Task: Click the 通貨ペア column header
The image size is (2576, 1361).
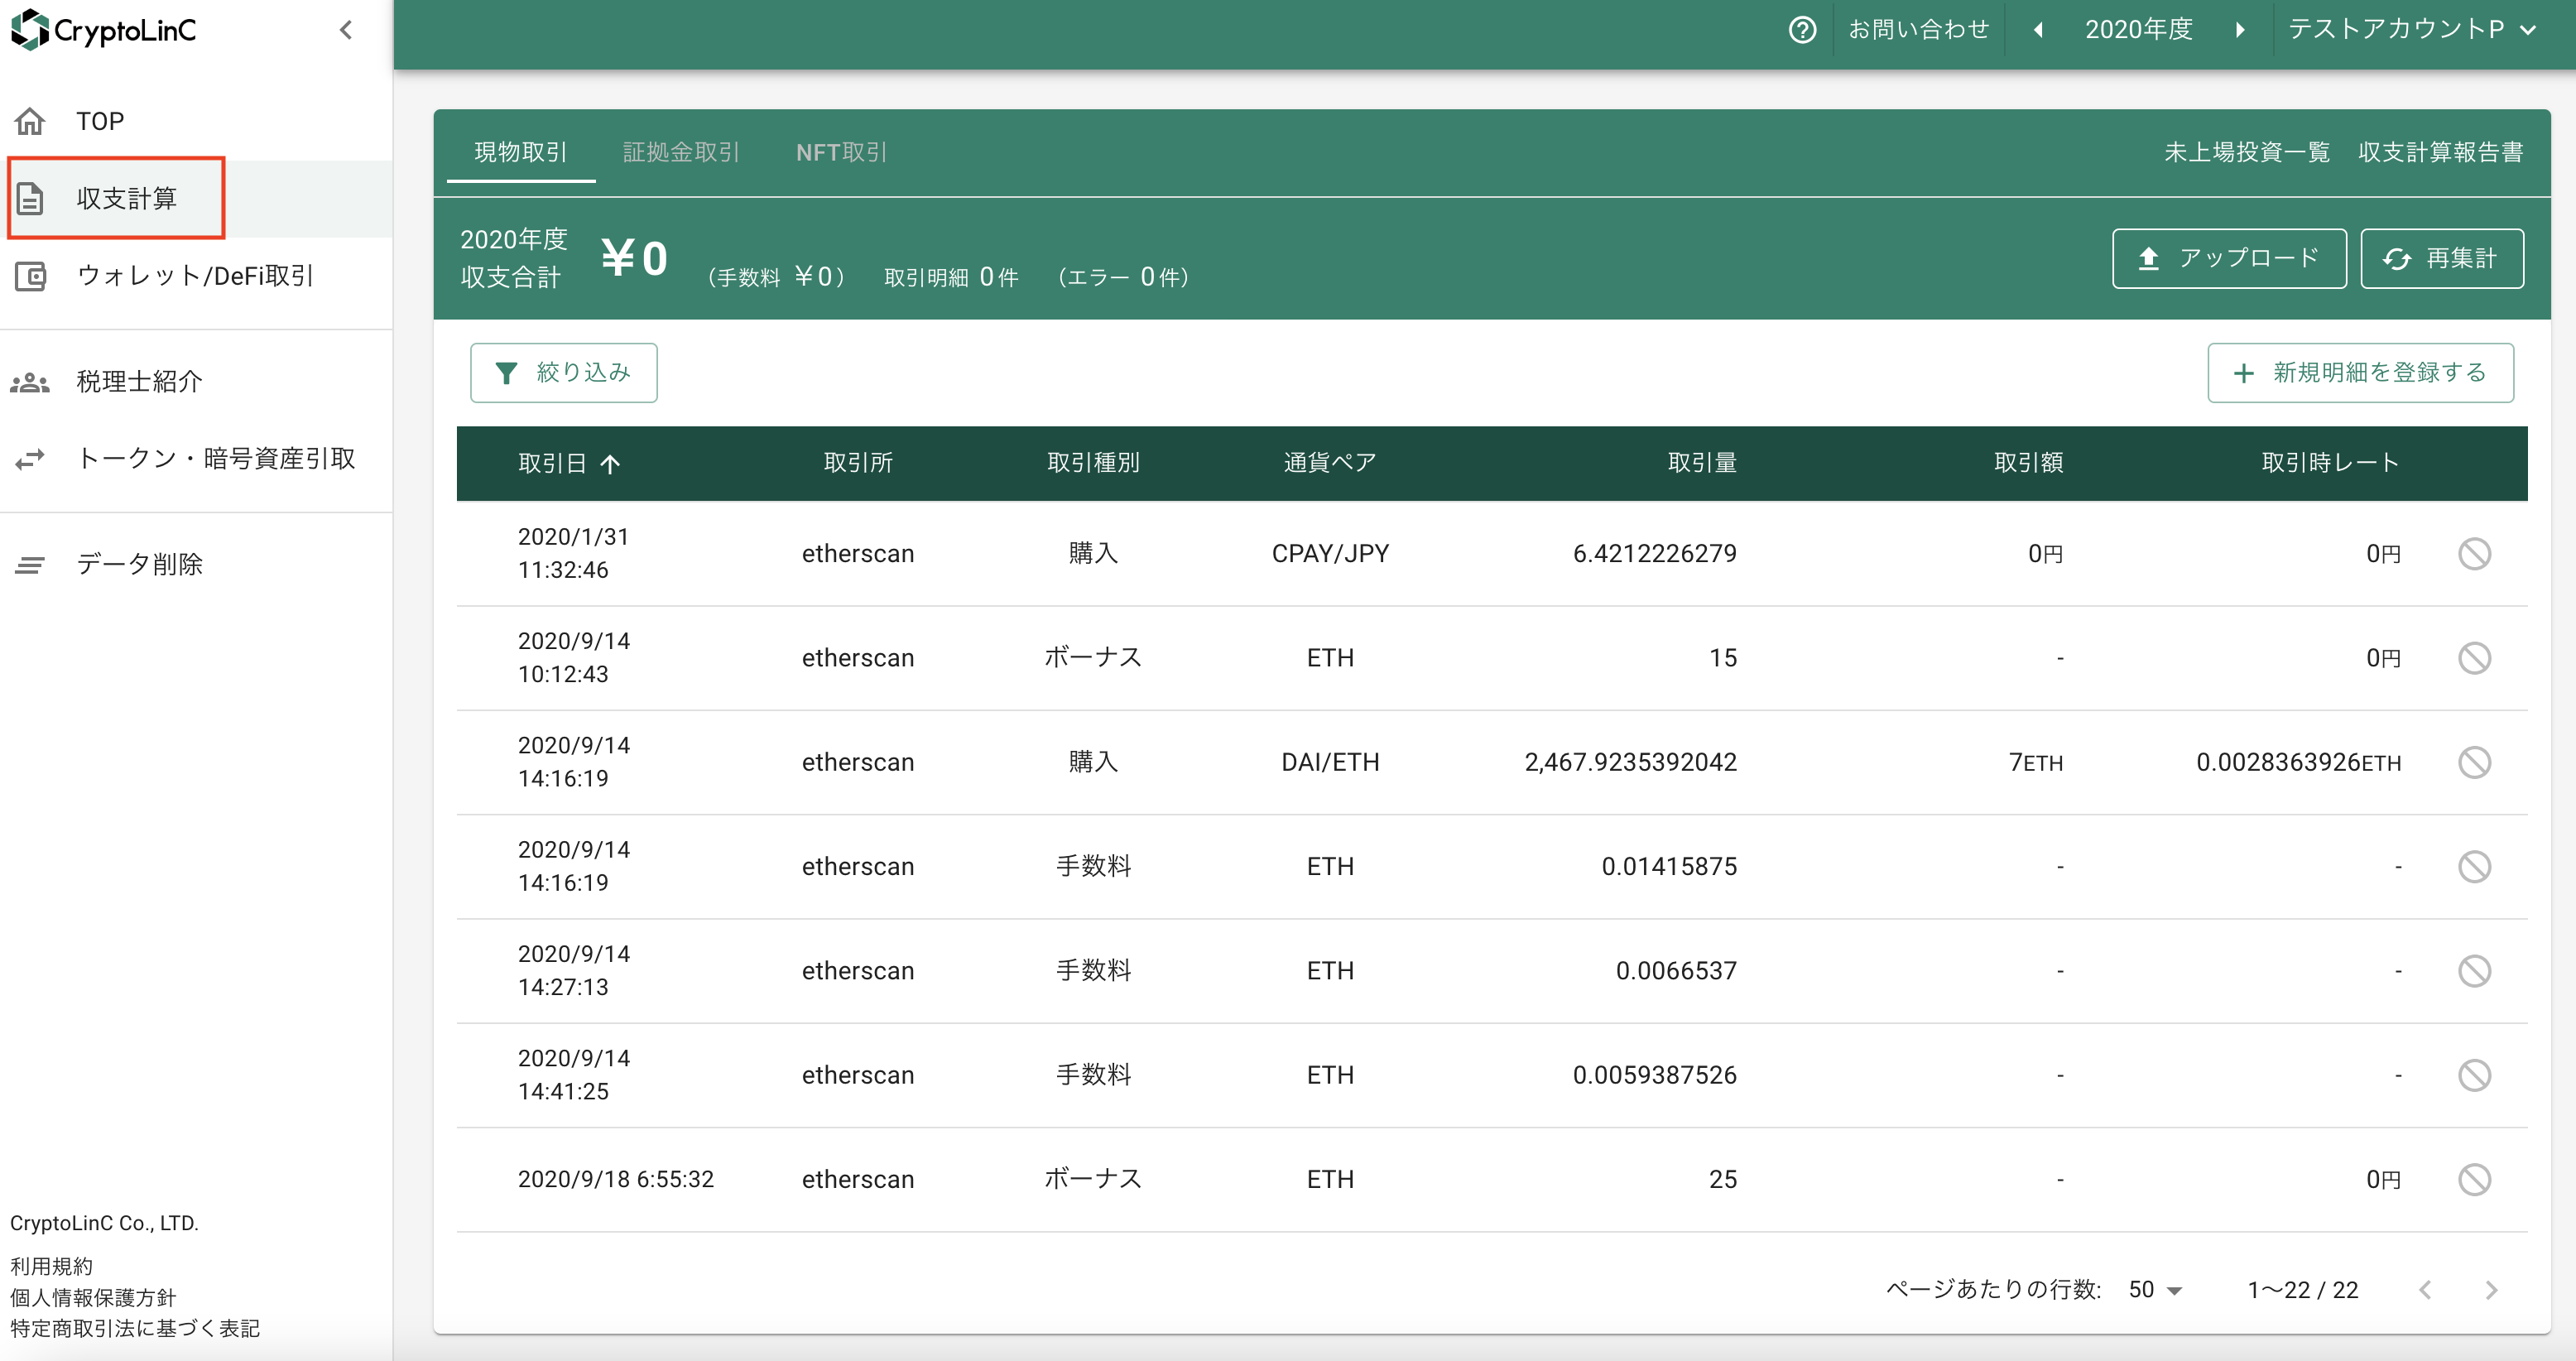Action: tap(1330, 462)
